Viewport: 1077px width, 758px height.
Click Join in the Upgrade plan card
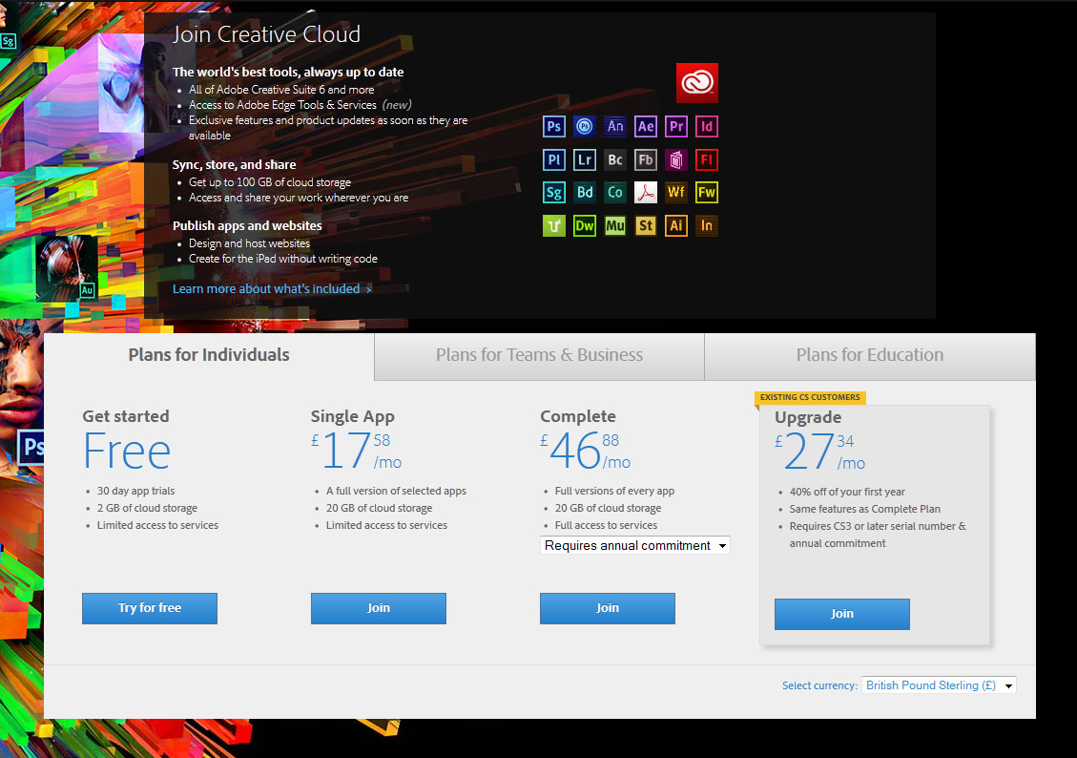(842, 614)
